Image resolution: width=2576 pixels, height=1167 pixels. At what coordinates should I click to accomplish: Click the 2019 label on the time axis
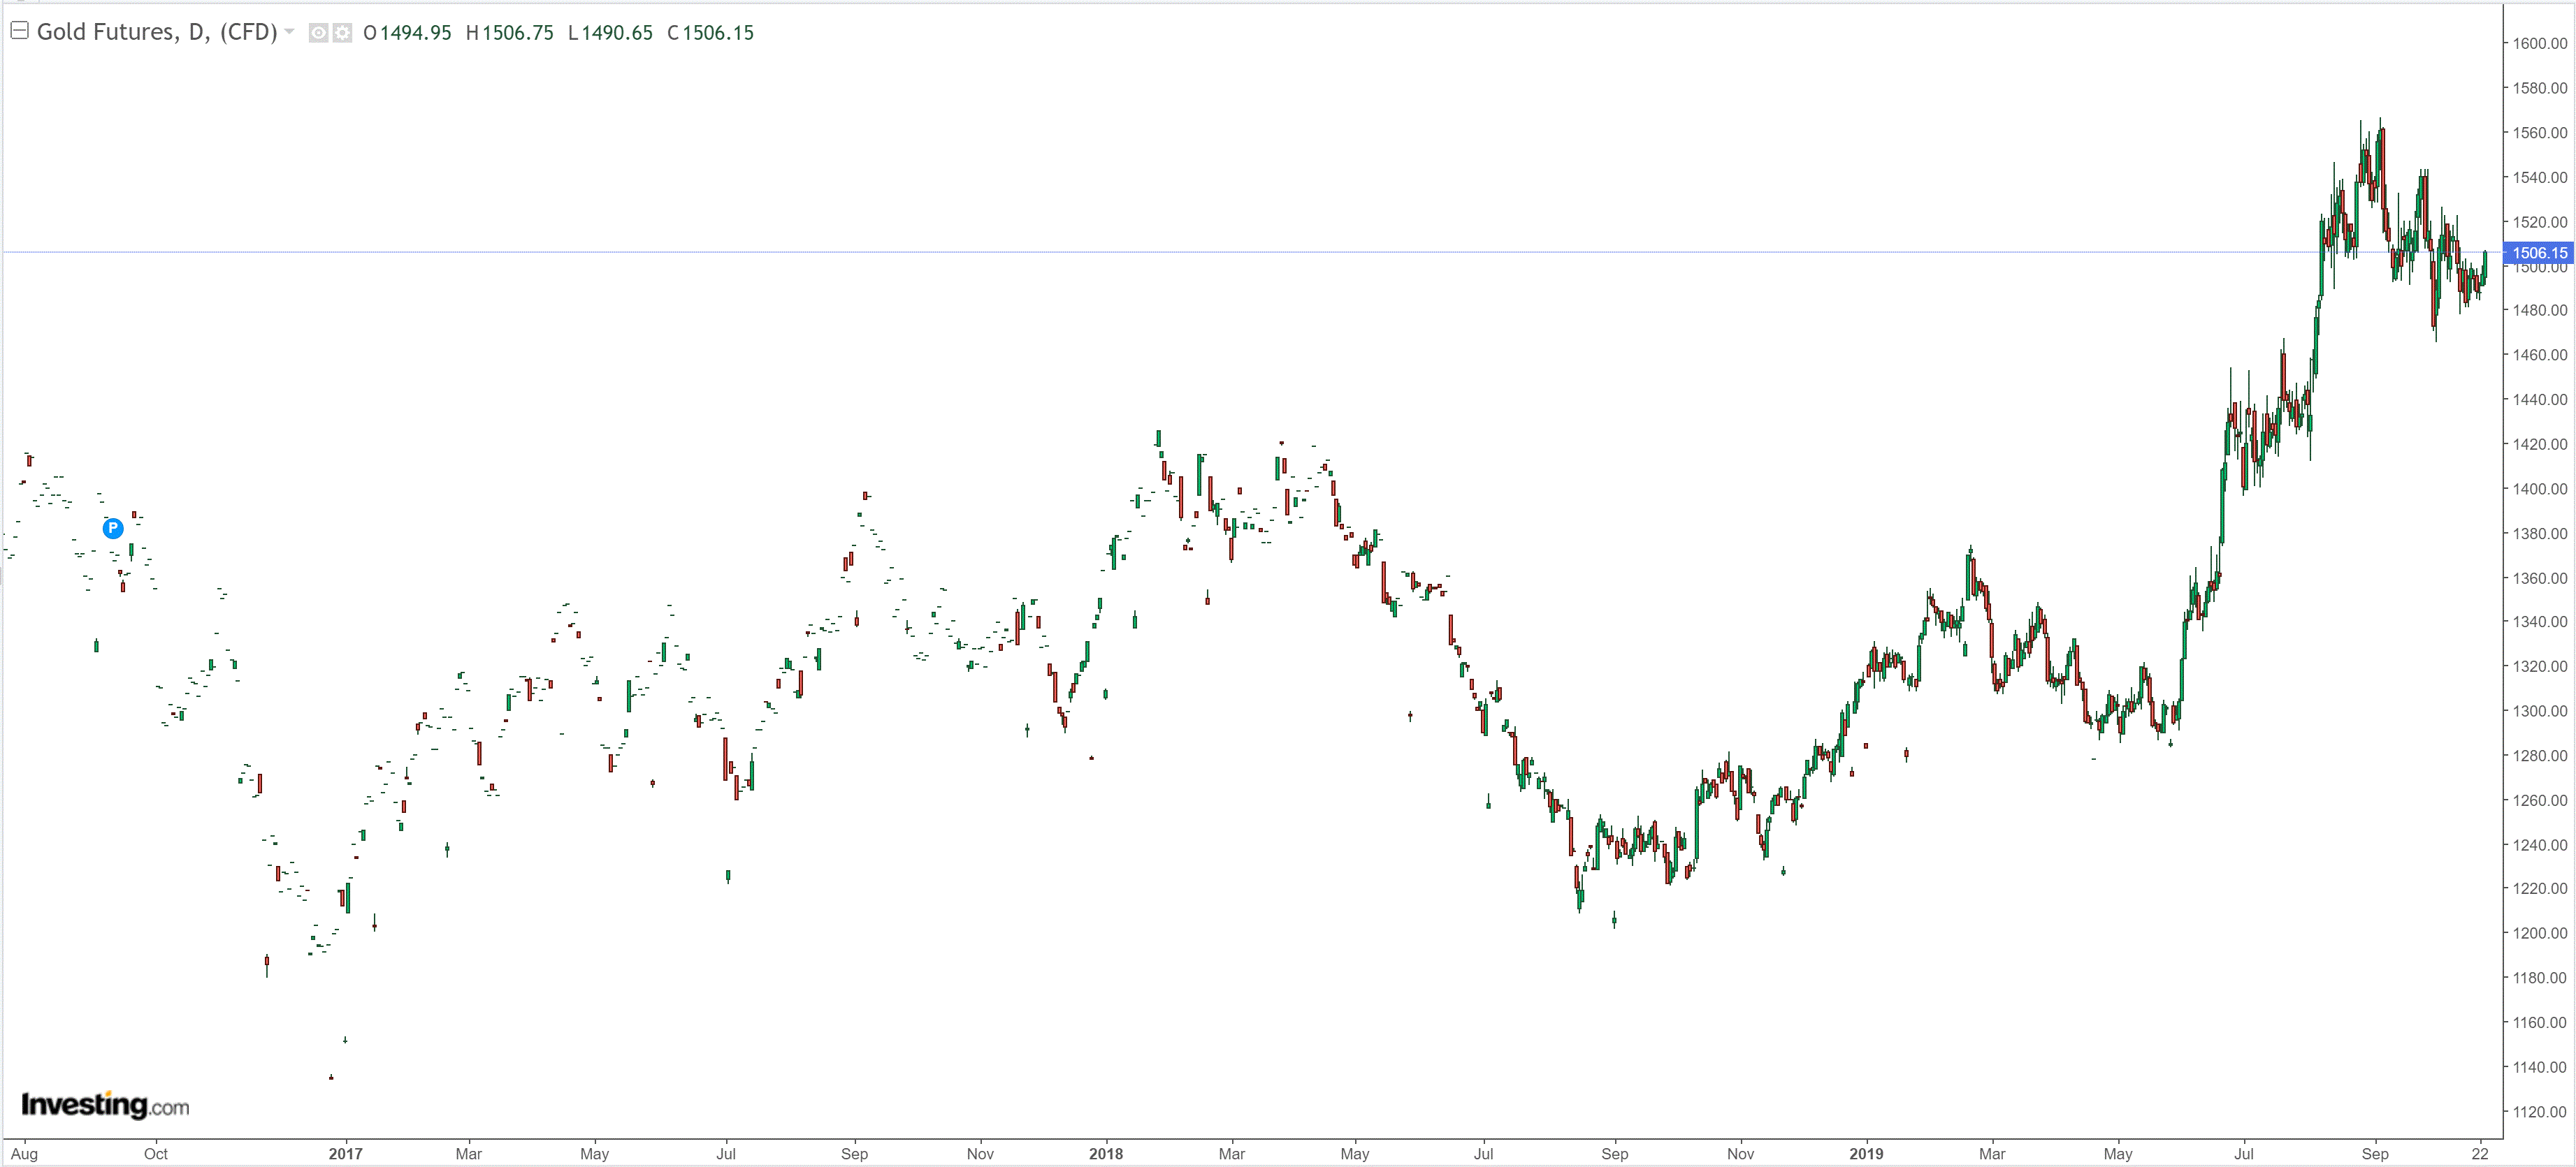[1865, 1153]
